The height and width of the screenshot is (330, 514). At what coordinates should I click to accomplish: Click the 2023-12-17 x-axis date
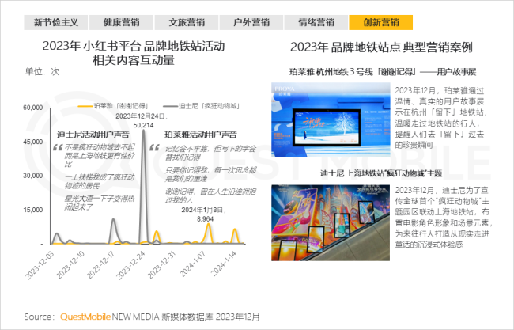(x=101, y=264)
